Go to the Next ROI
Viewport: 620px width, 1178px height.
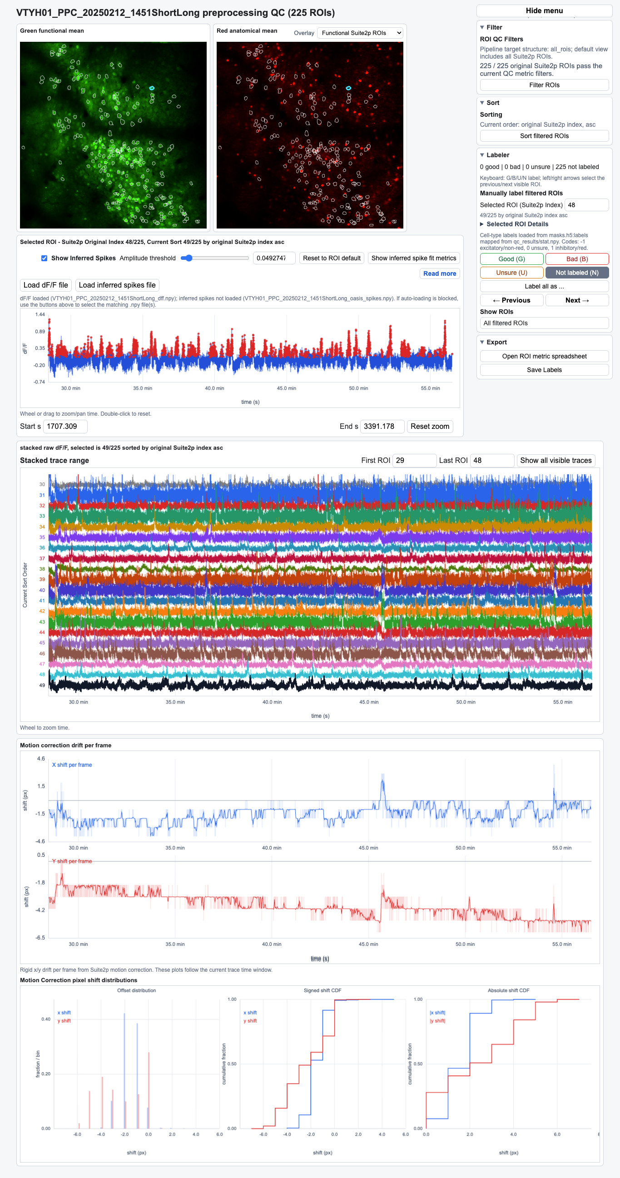coord(577,300)
